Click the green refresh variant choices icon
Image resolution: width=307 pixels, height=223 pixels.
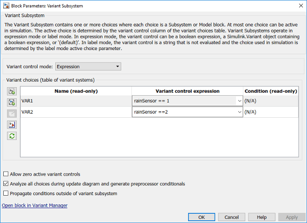coord(12,136)
